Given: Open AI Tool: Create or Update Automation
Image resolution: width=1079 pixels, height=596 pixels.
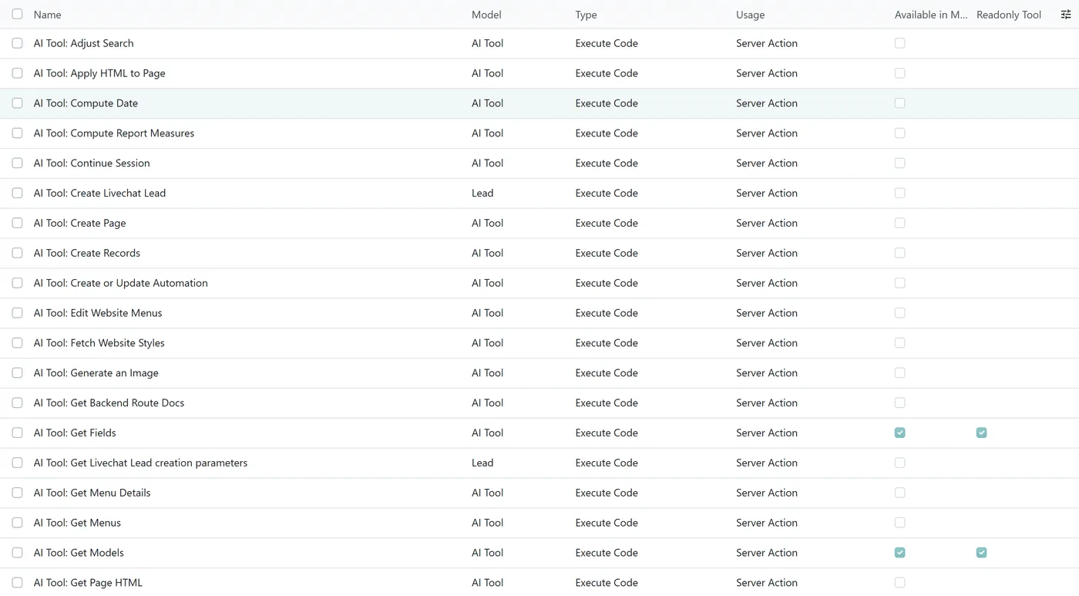Looking at the screenshot, I should pyautogui.click(x=121, y=283).
